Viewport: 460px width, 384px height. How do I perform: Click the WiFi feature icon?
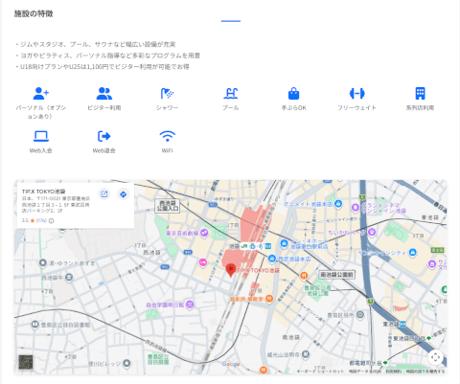tap(168, 136)
